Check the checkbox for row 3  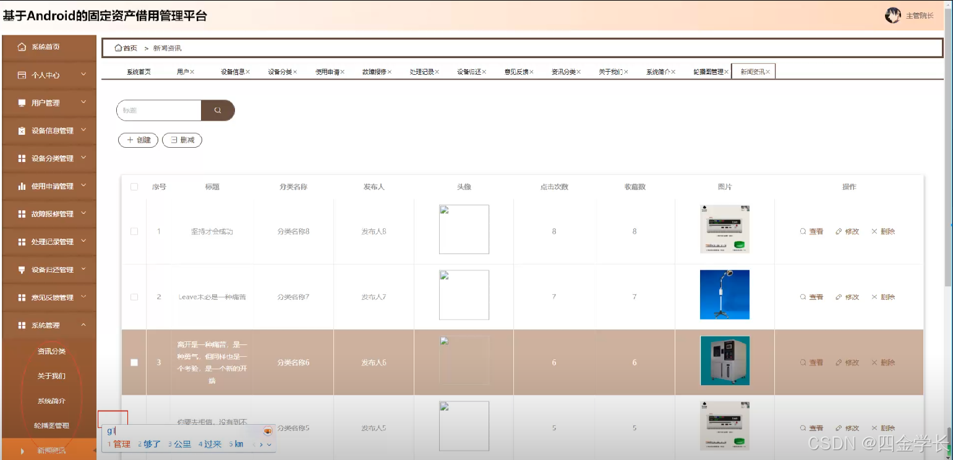point(134,362)
